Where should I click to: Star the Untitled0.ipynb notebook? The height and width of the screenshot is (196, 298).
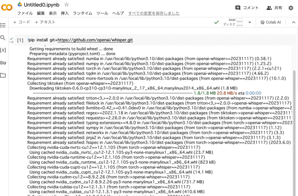(x=67, y=5)
